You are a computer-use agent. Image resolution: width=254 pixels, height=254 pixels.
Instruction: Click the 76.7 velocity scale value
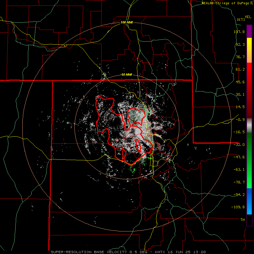tap(240, 57)
